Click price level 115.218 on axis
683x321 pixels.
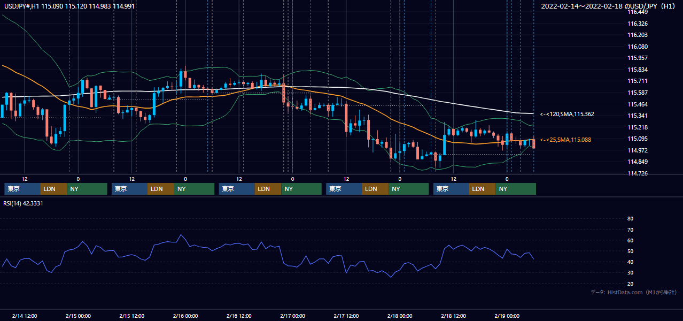(638, 127)
